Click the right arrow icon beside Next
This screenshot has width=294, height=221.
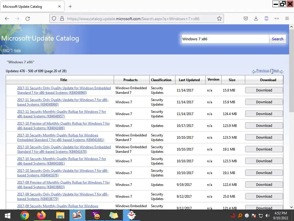tap(281, 72)
